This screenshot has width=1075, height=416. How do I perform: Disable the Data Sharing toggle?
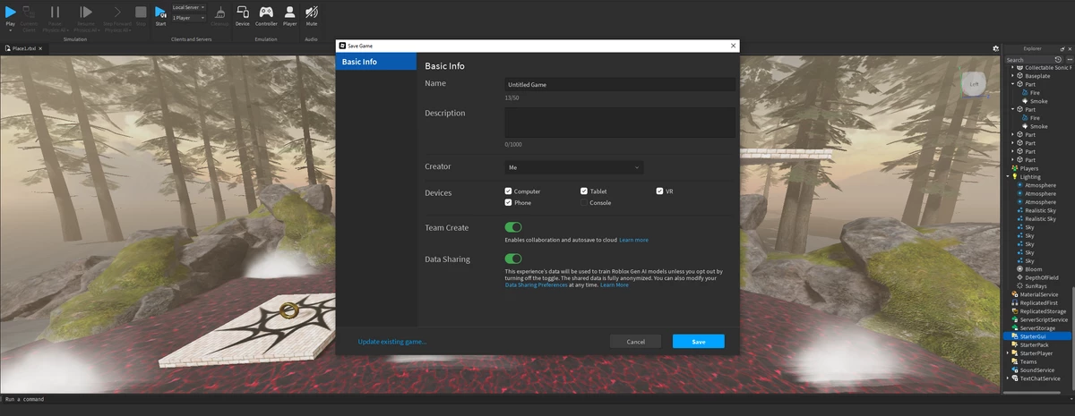point(513,259)
